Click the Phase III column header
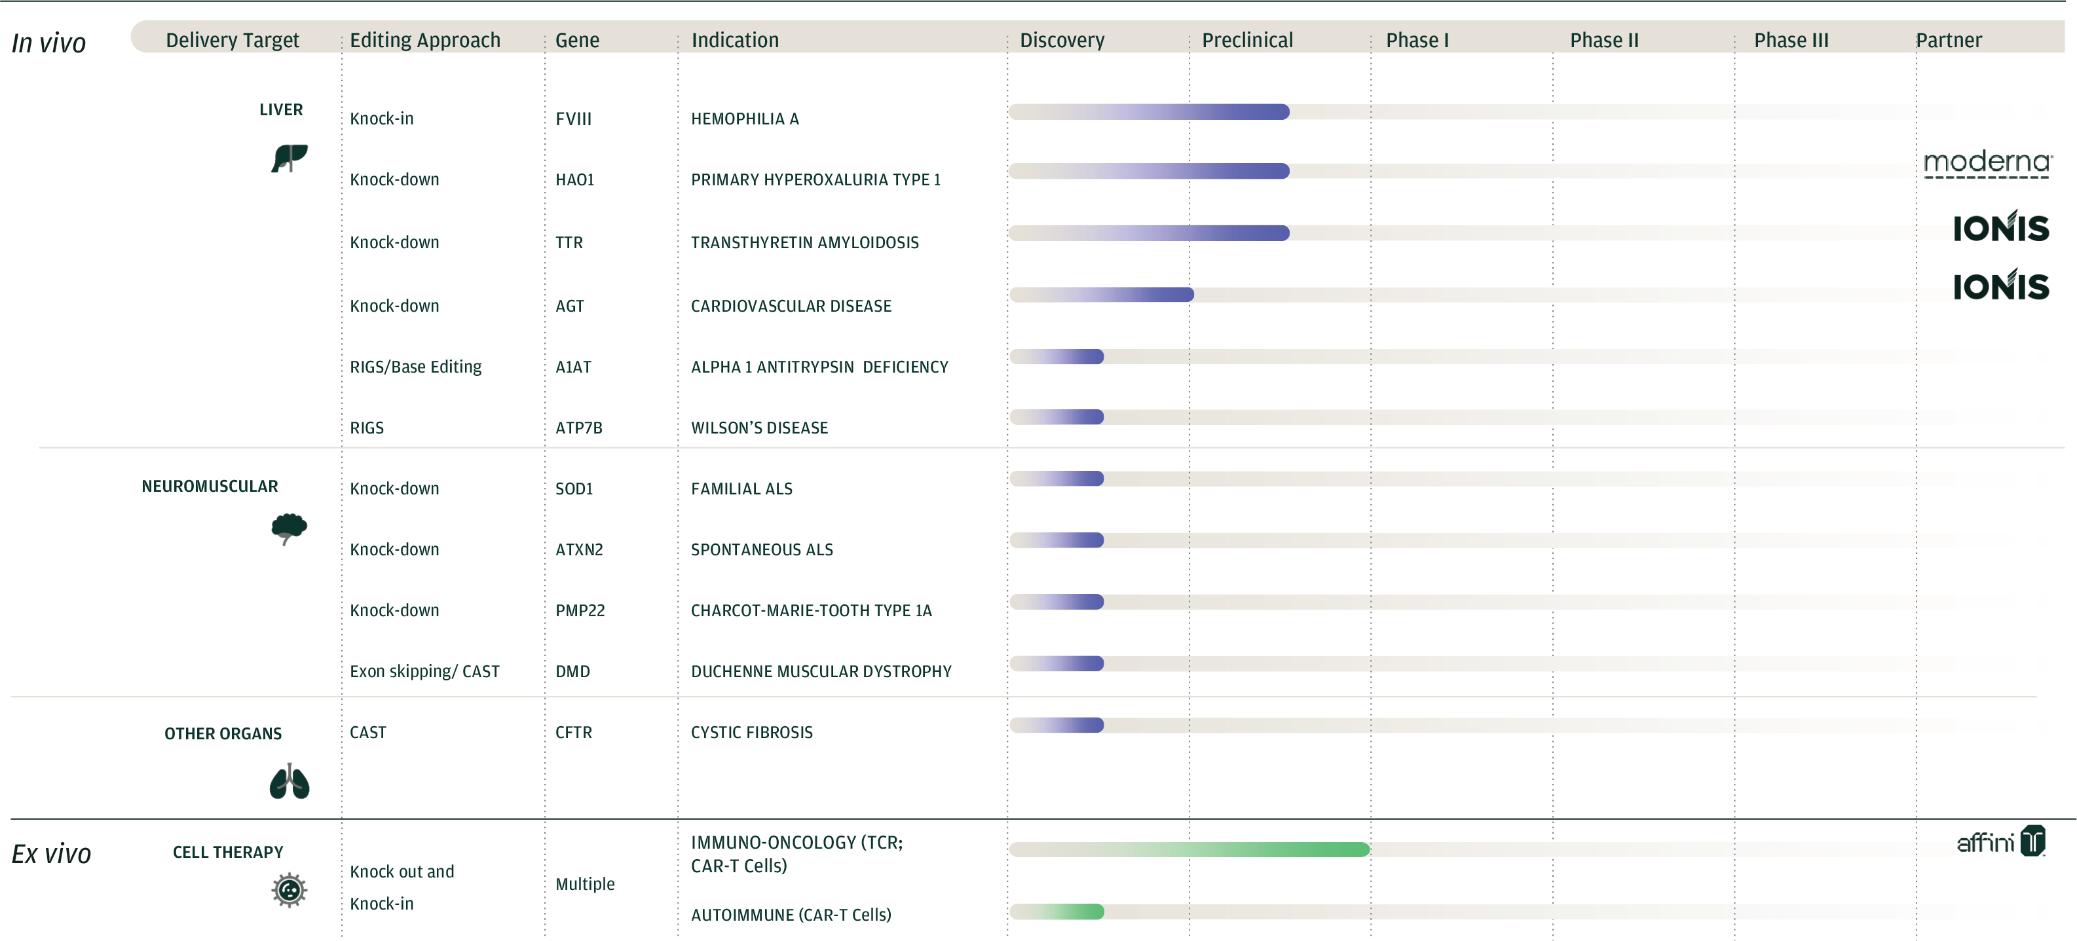Viewport: 2077px width, 941px height. tap(1791, 41)
